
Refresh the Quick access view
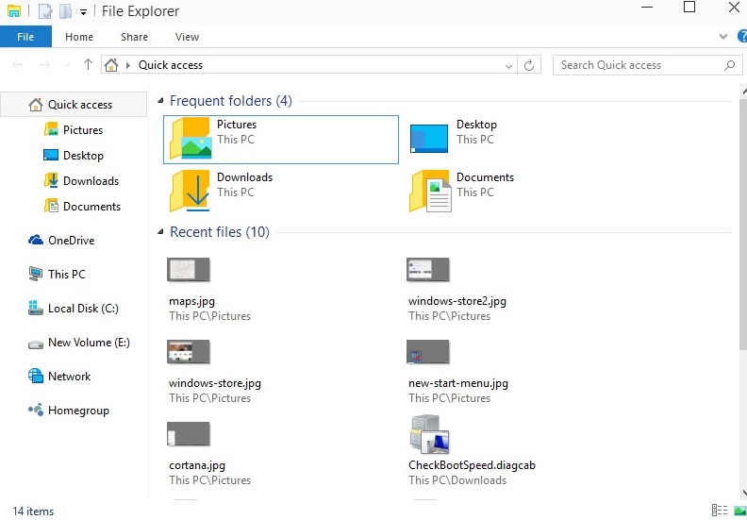pyautogui.click(x=529, y=65)
